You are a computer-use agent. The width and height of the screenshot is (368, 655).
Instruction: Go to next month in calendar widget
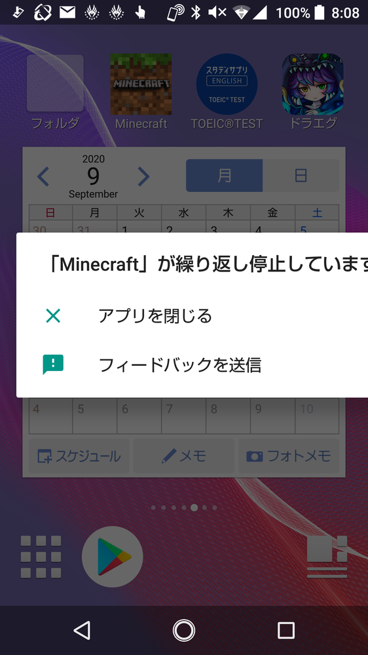tap(143, 176)
